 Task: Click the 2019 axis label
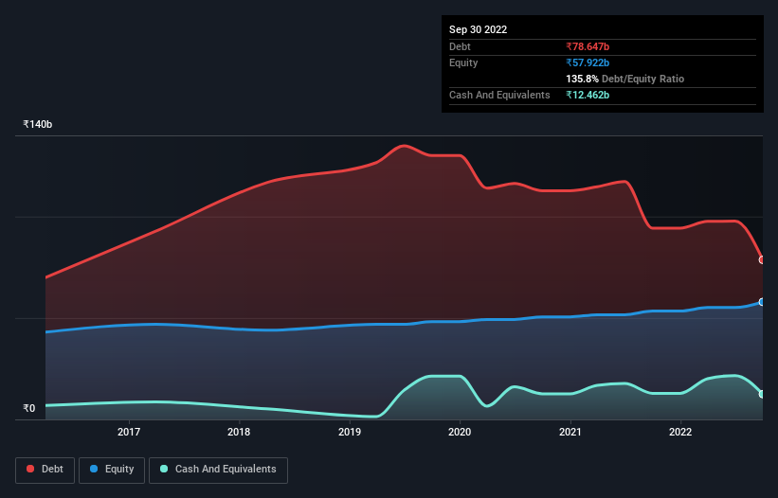tap(350, 432)
